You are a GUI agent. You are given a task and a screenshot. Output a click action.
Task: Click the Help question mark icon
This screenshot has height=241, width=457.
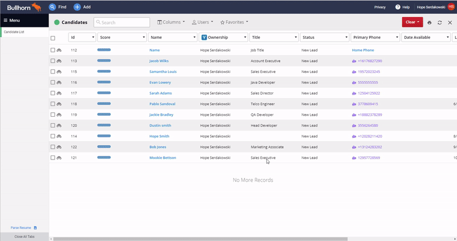click(398, 7)
